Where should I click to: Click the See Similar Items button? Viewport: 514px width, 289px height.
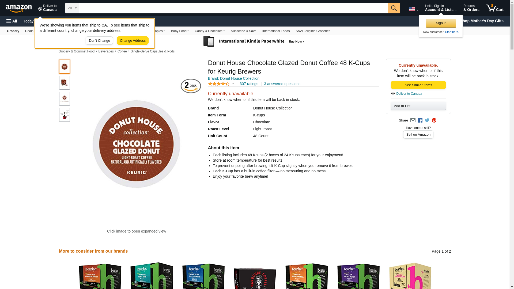[x=418, y=85]
